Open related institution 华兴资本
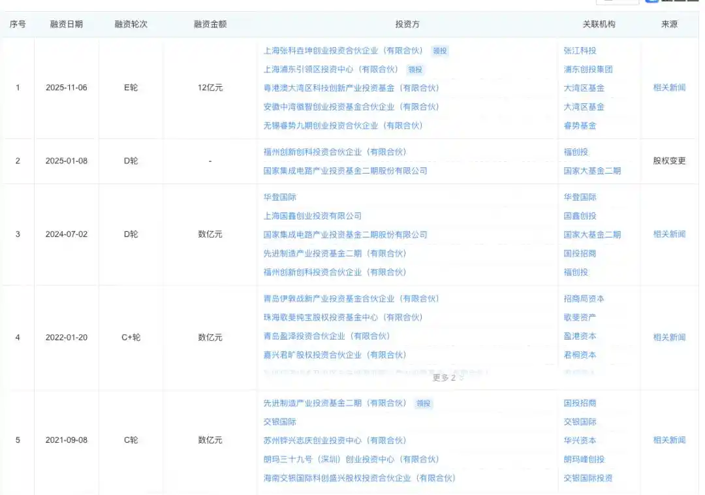The height and width of the screenshot is (495, 705). [580, 441]
